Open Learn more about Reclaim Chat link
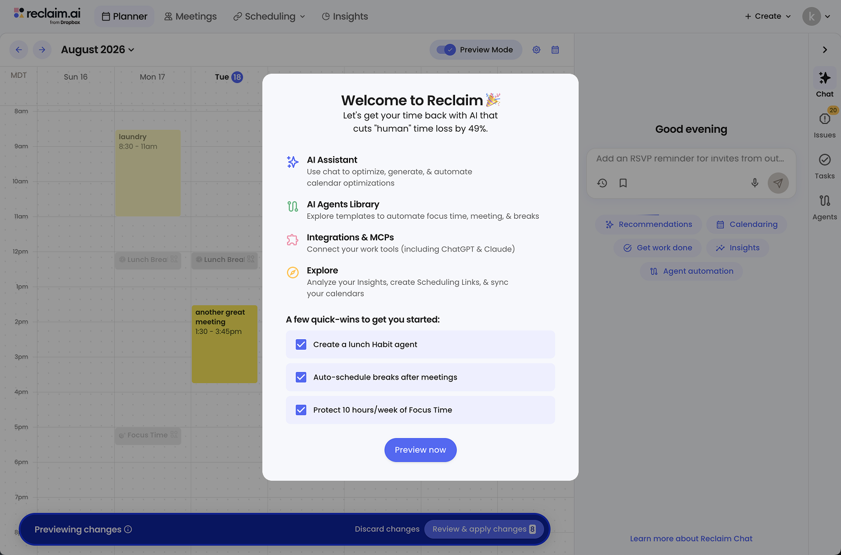The height and width of the screenshot is (555, 841). pyautogui.click(x=691, y=539)
